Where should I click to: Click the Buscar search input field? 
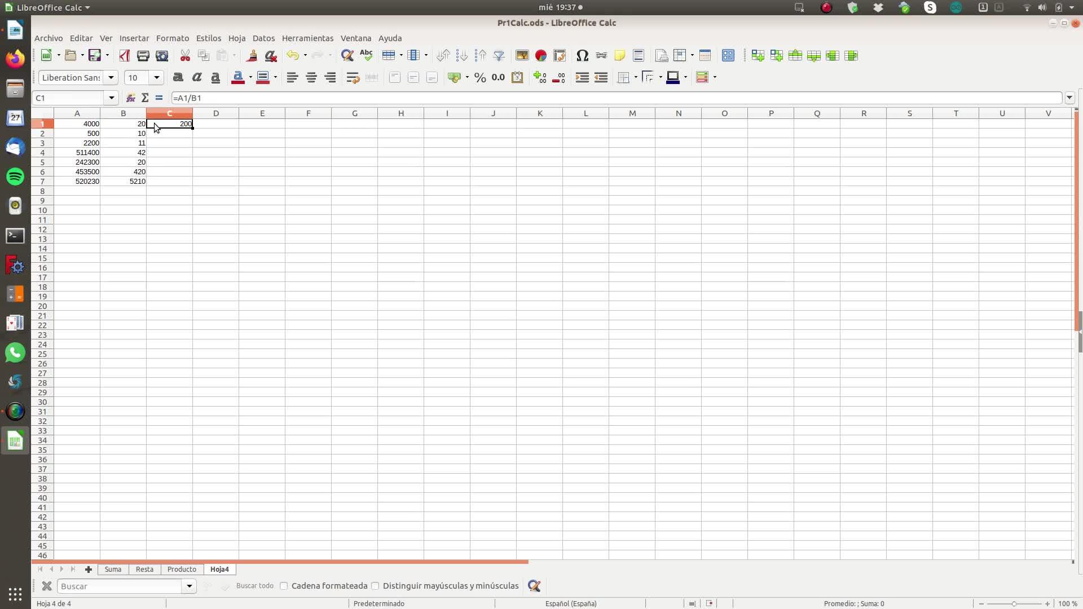[x=120, y=586]
